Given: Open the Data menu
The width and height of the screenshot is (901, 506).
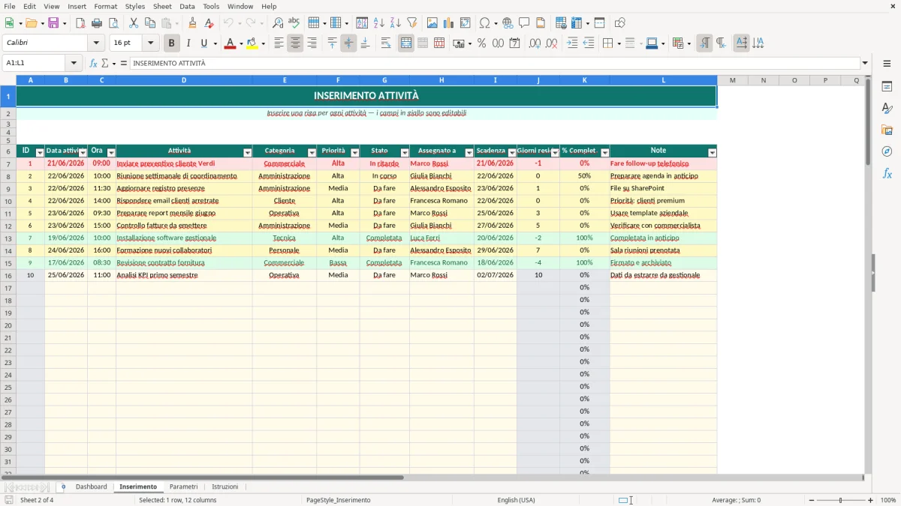Looking at the screenshot, I should pos(187,6).
